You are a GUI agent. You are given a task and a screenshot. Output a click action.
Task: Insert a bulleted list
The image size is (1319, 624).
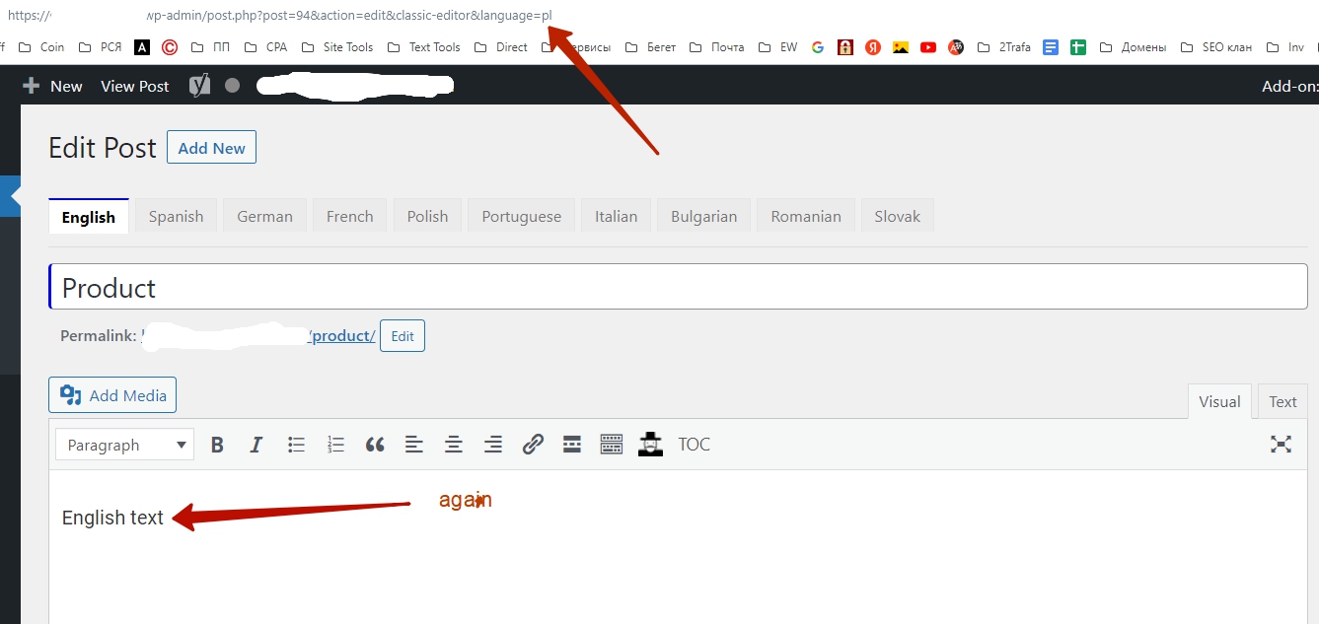(x=296, y=445)
